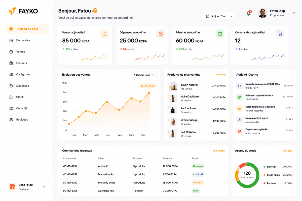This screenshot has width=302, height=201.
Task: Click Voir toutes in Commandes récentes
Action: tap(218, 151)
